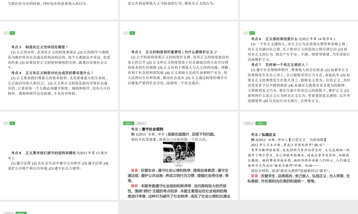358x214 pixels.
Task: Click the line 请结合材料,谈谈"最美女教师"
Action: 291,171
